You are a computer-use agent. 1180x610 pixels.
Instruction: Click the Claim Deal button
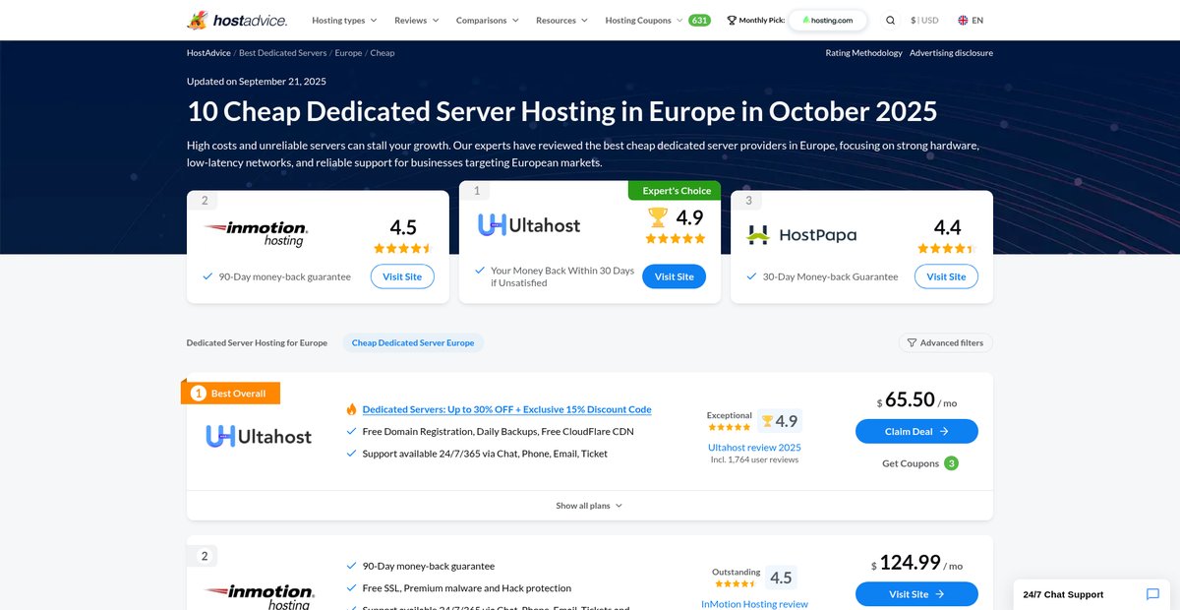click(916, 431)
